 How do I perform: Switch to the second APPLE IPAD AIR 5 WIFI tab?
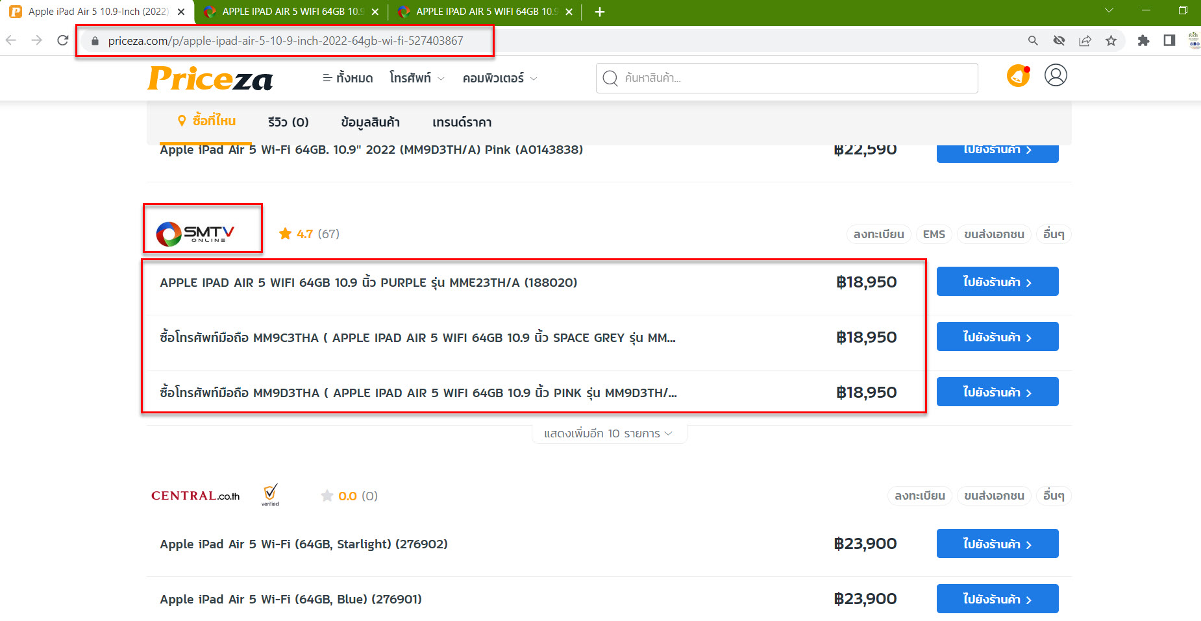(291, 12)
